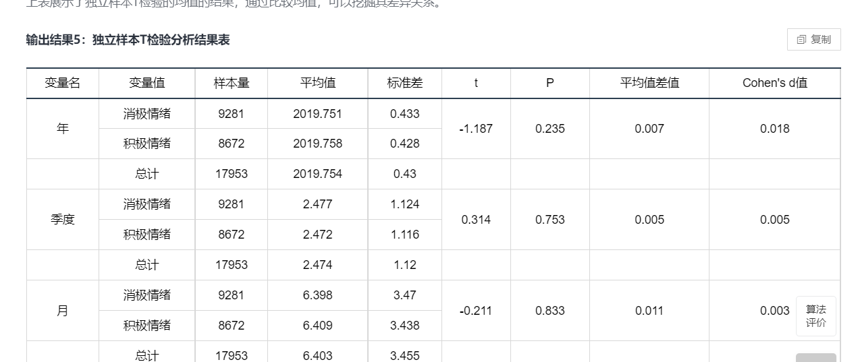The width and height of the screenshot is (858, 362).
Task: Click 消极情绪 in the 月 group
Action: click(x=146, y=295)
